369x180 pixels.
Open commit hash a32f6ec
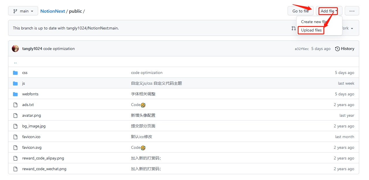[302, 49]
